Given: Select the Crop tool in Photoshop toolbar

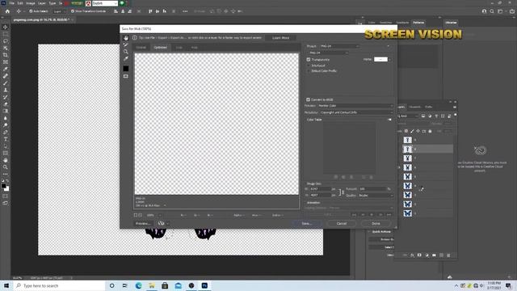Looking at the screenshot, I should point(6,55).
